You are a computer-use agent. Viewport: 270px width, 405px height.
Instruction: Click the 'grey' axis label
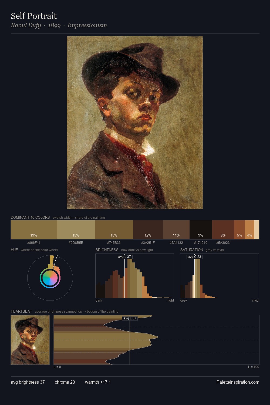point(184,301)
